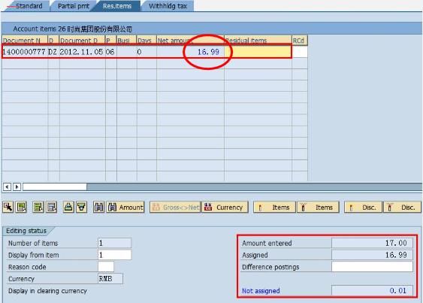Activate Items with the lit-torch button
The image size is (423, 303).
coord(274,207)
